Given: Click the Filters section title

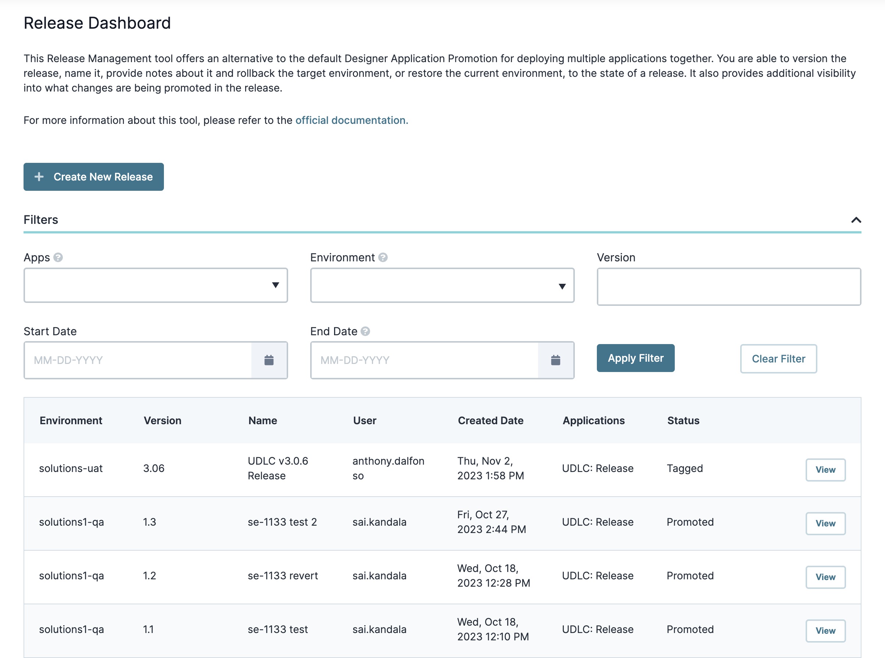Looking at the screenshot, I should [x=40, y=220].
